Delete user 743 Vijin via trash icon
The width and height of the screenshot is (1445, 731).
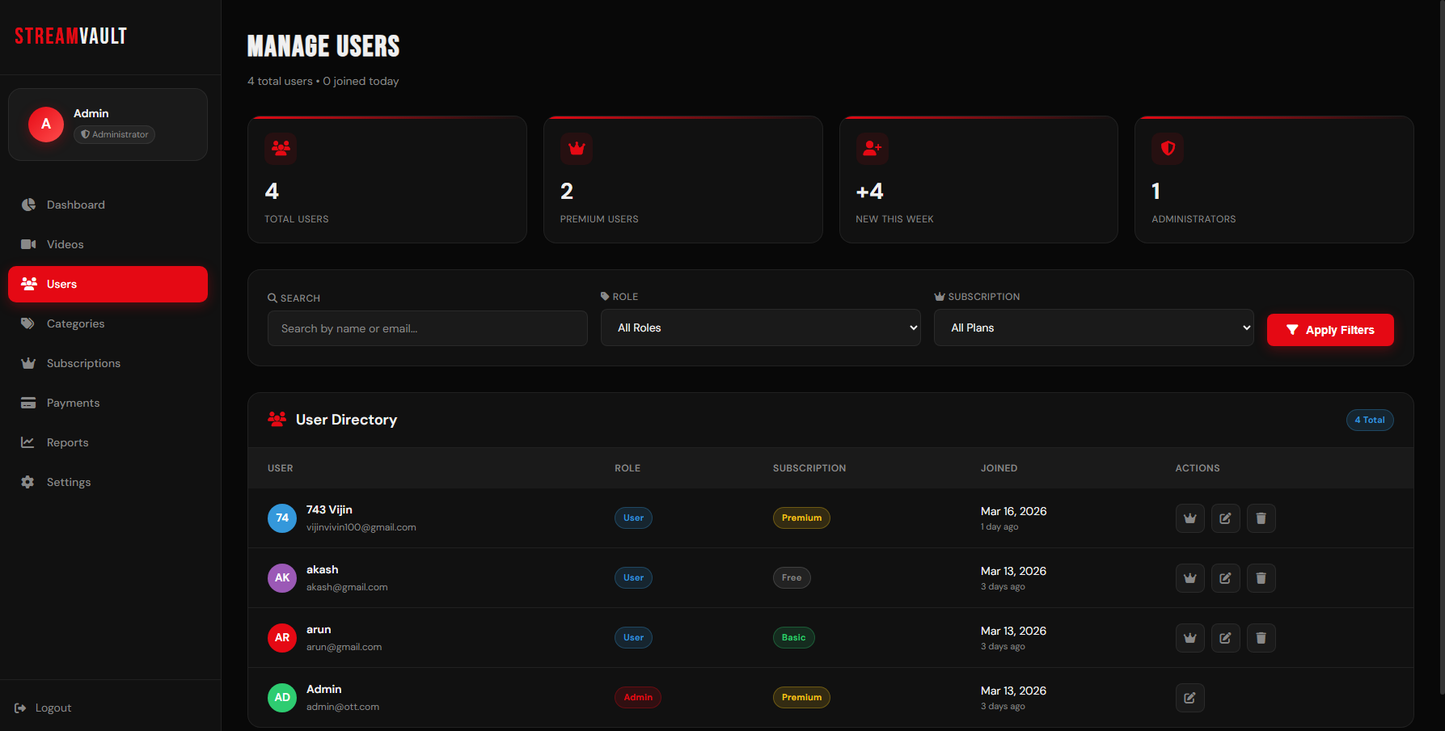tap(1261, 518)
